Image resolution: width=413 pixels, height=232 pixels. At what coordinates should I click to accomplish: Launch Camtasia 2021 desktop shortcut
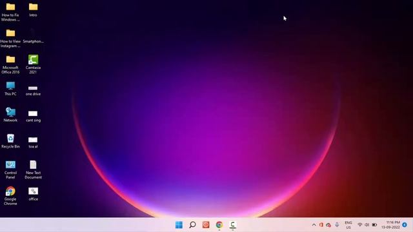pyautogui.click(x=33, y=64)
